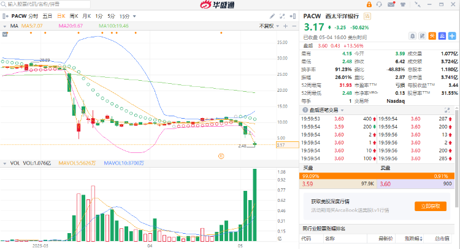
Task: Click the ask price 3.60 row
Action: click(416, 184)
